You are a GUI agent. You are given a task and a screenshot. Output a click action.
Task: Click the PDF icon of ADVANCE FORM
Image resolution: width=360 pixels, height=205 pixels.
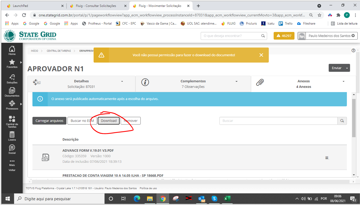(45, 157)
